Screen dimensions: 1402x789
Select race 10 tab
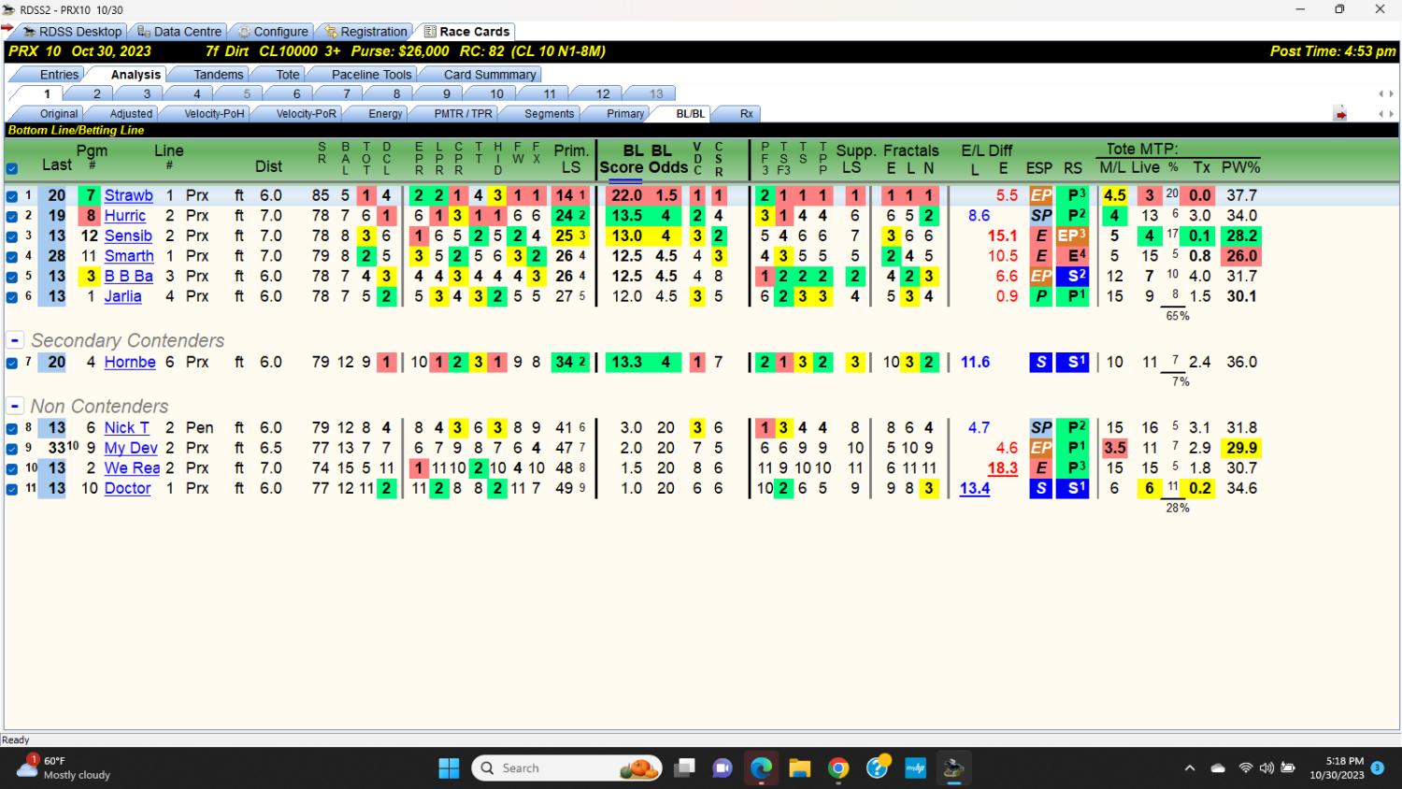[x=496, y=93]
